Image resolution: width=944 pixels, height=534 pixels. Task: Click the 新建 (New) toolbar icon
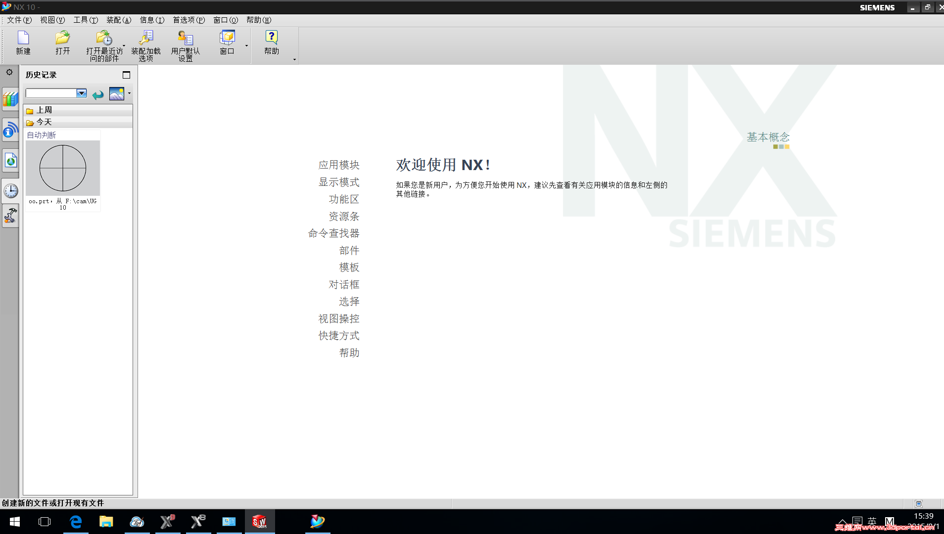coord(23,38)
